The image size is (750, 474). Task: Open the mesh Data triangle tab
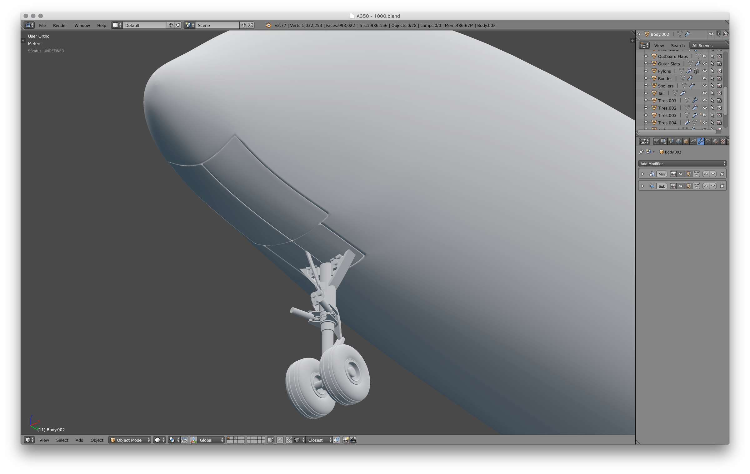pyautogui.click(x=708, y=141)
